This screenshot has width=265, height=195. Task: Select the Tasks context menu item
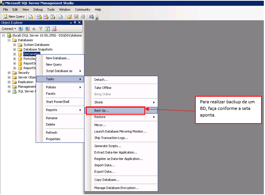pyautogui.click(x=60, y=79)
